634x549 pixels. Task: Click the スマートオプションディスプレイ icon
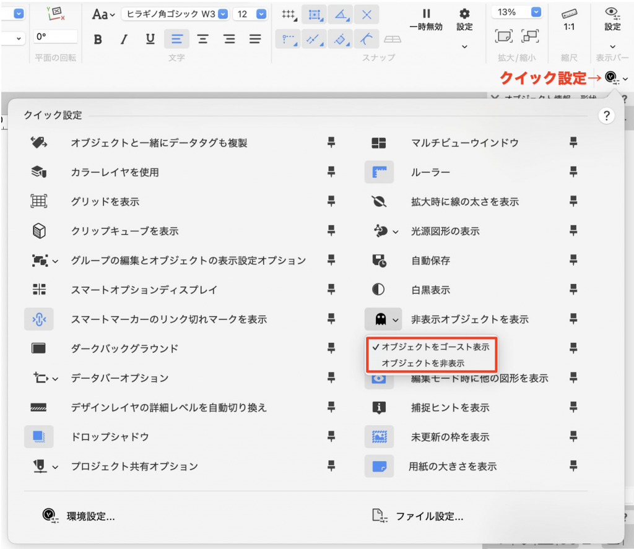[39, 290]
